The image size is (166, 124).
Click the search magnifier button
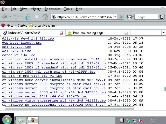tap(161, 17)
